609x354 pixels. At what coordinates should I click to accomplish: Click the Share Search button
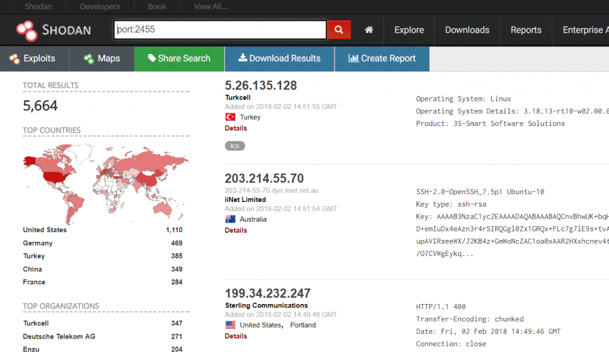pos(179,59)
